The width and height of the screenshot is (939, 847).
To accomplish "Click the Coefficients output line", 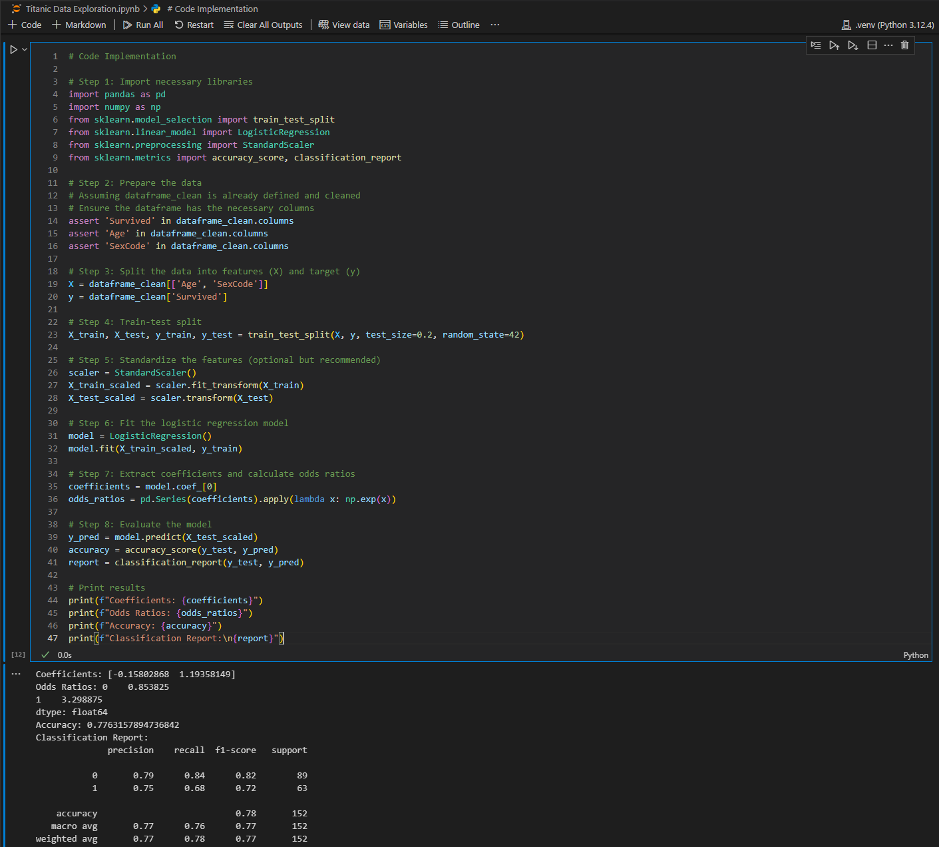I will tap(136, 675).
